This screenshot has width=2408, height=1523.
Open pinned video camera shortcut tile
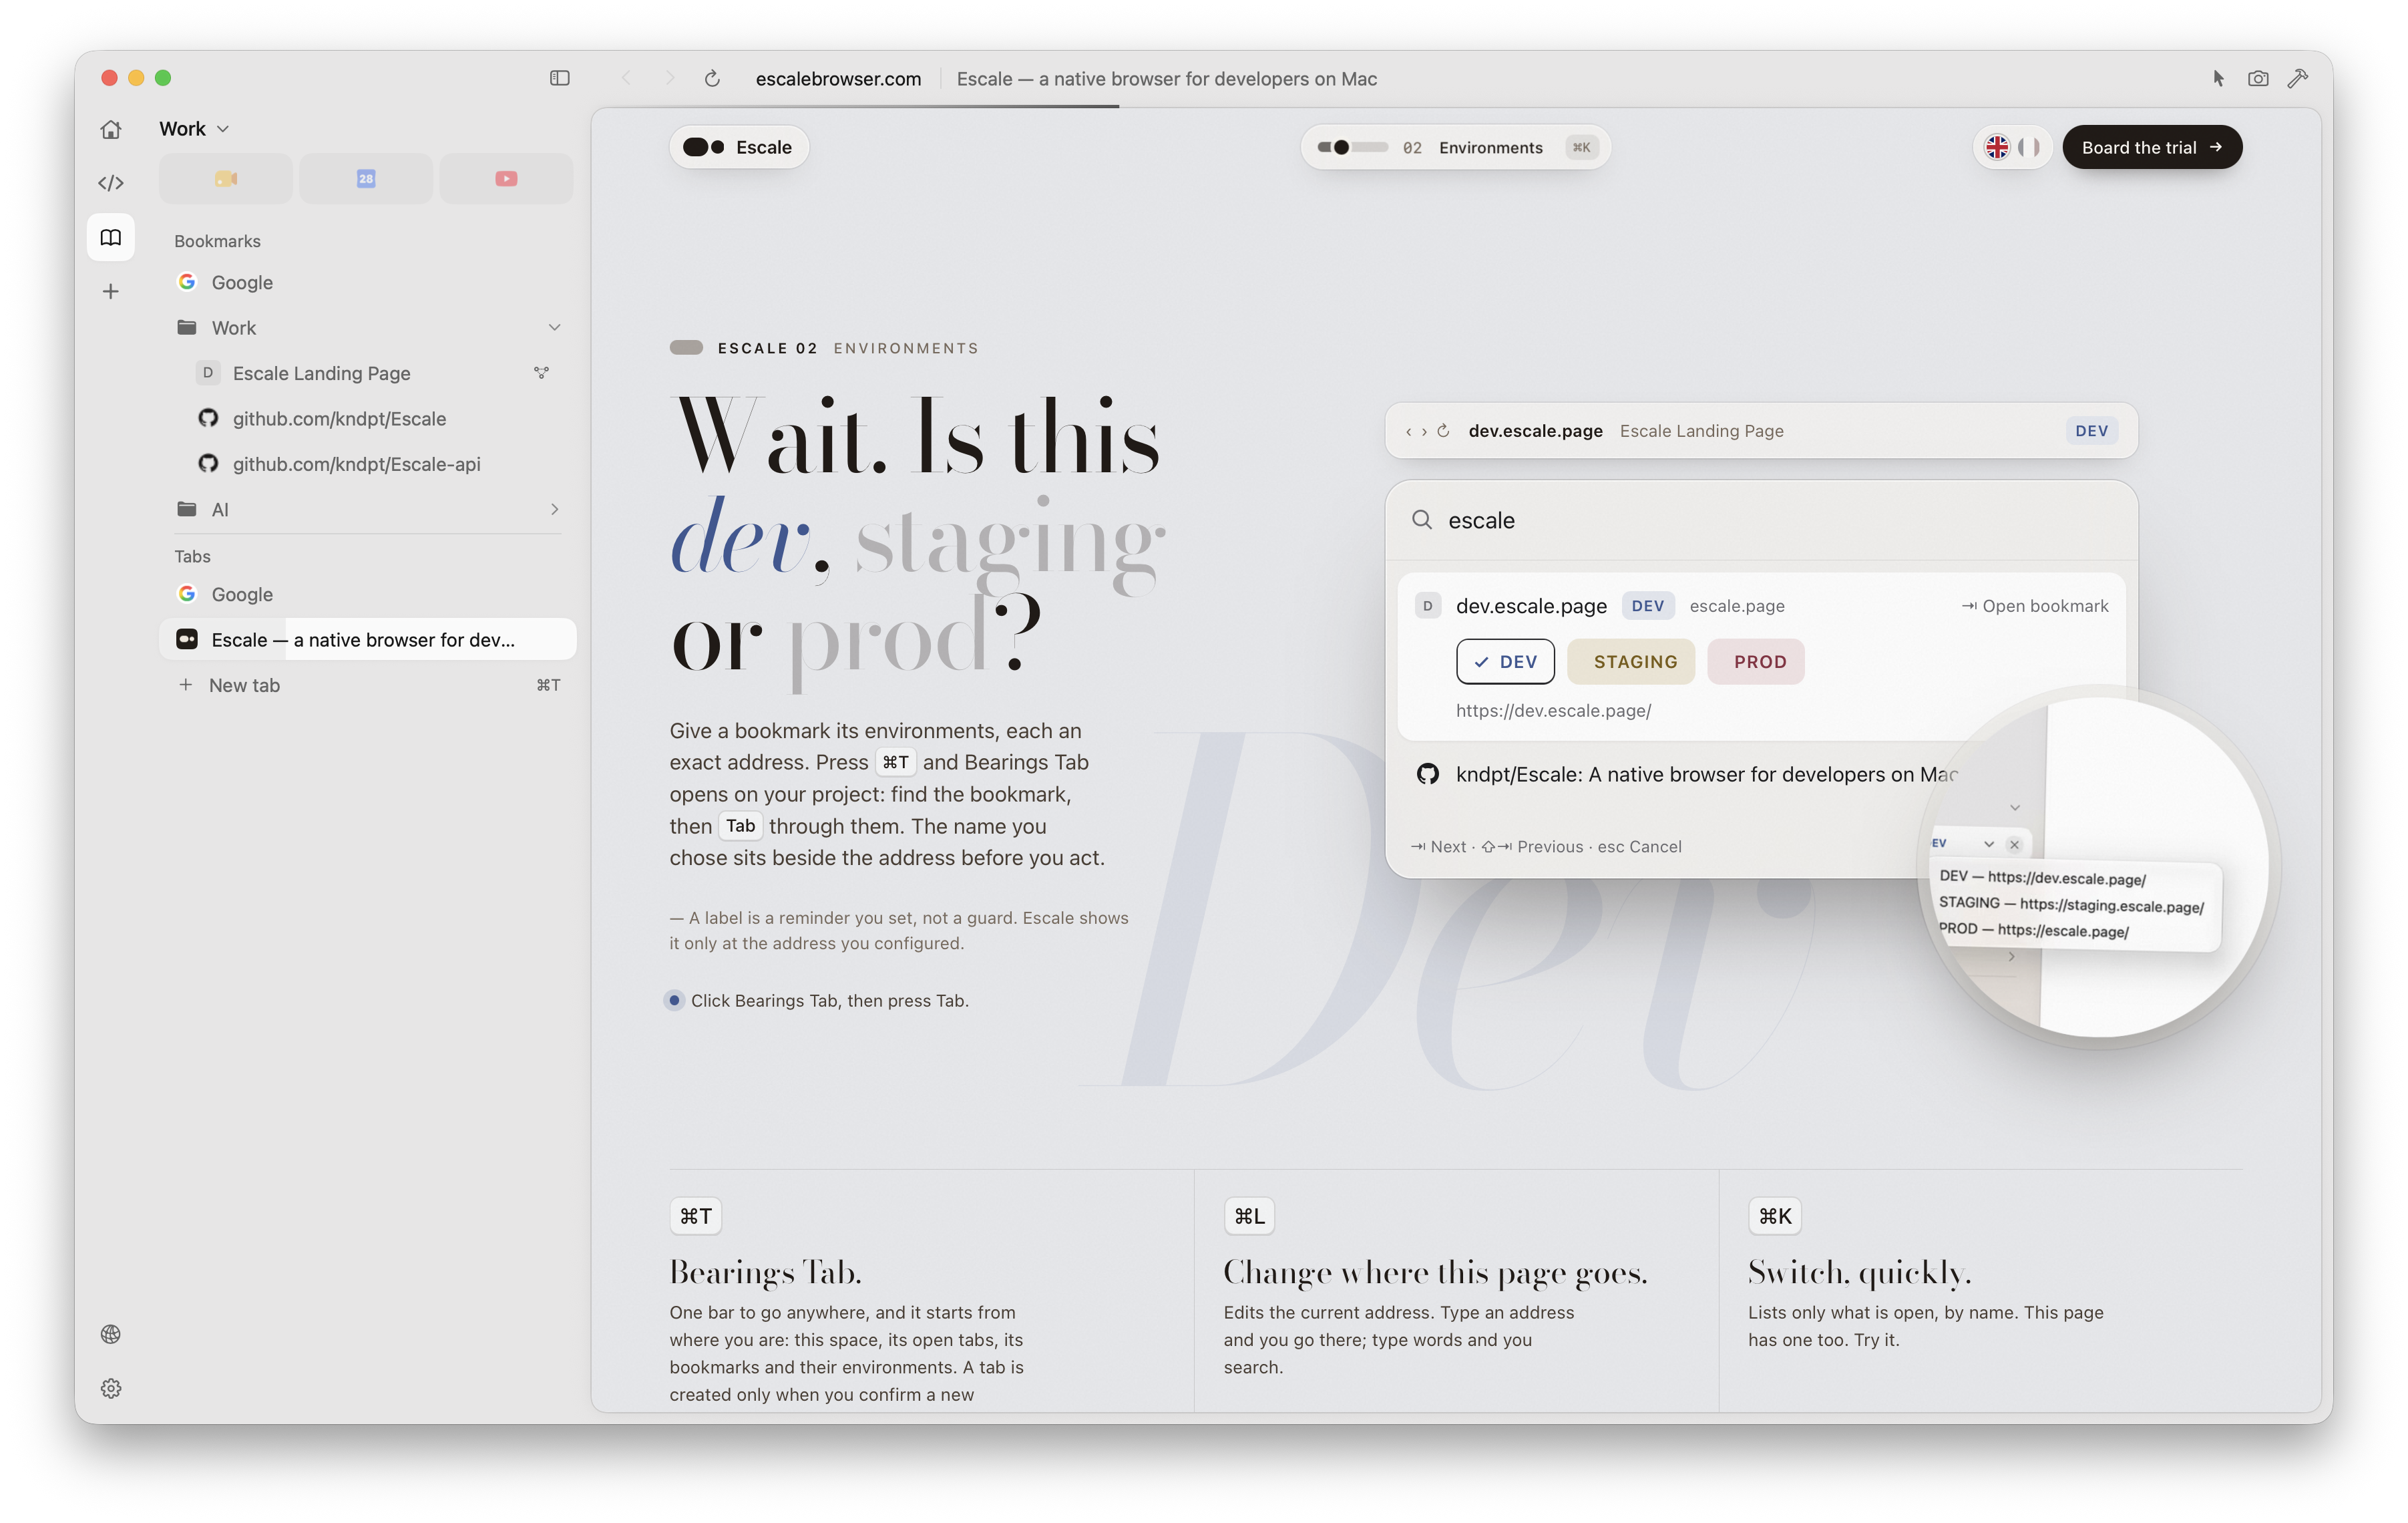(x=226, y=179)
